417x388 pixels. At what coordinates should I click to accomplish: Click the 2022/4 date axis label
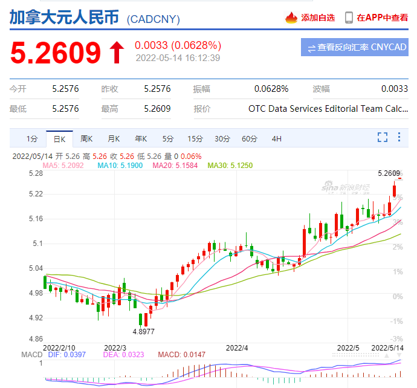click(x=237, y=348)
